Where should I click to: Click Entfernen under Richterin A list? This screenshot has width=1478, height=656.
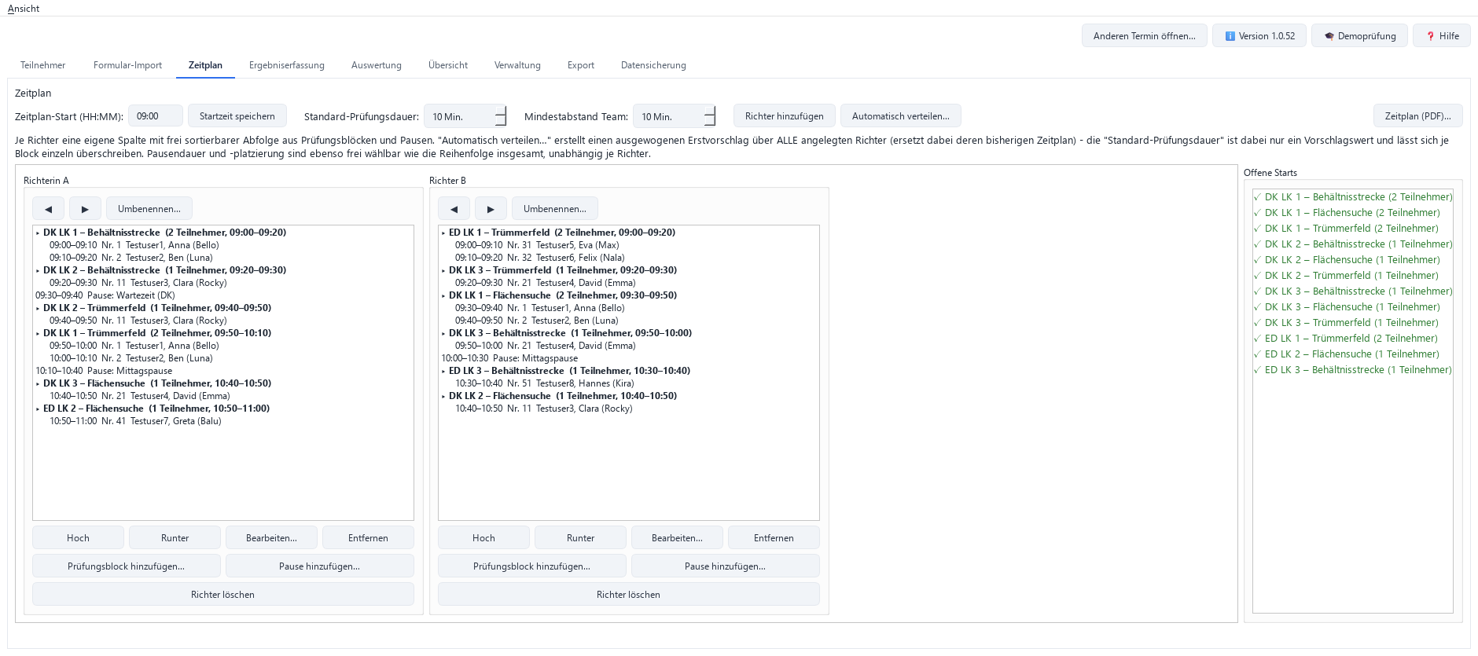pyautogui.click(x=368, y=538)
